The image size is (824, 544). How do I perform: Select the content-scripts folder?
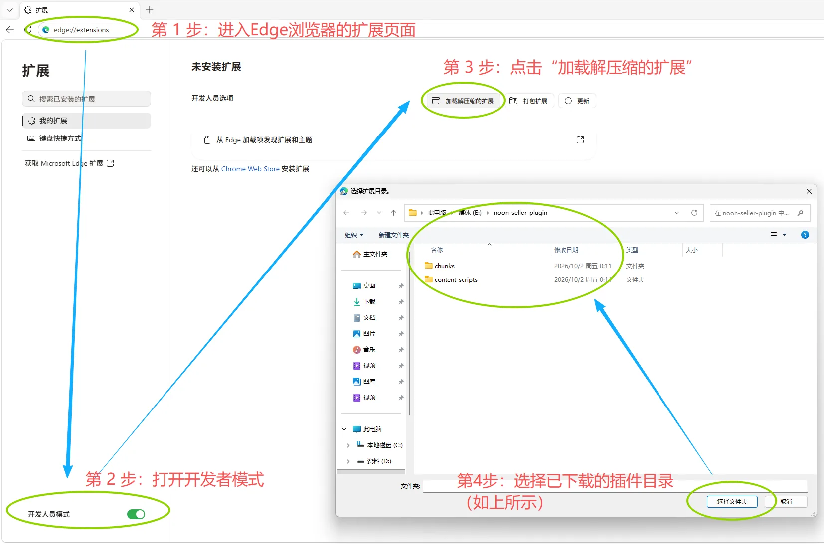pos(451,280)
